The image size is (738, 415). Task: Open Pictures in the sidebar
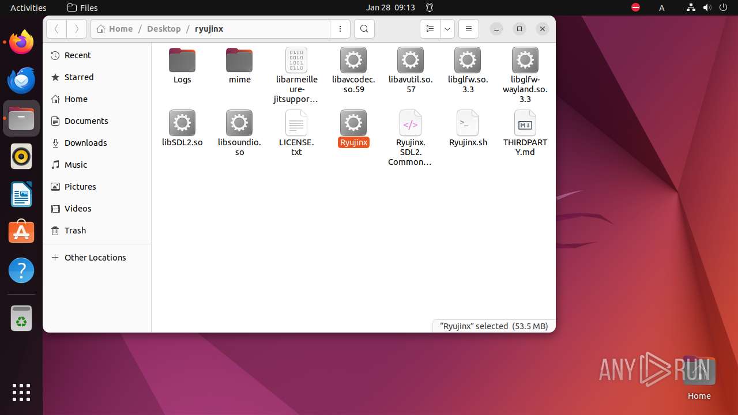[x=97, y=187]
